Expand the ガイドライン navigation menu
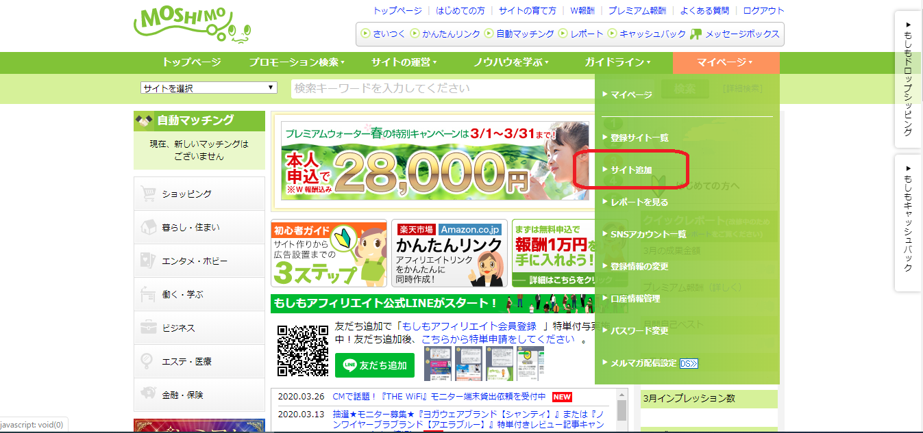 (618, 62)
